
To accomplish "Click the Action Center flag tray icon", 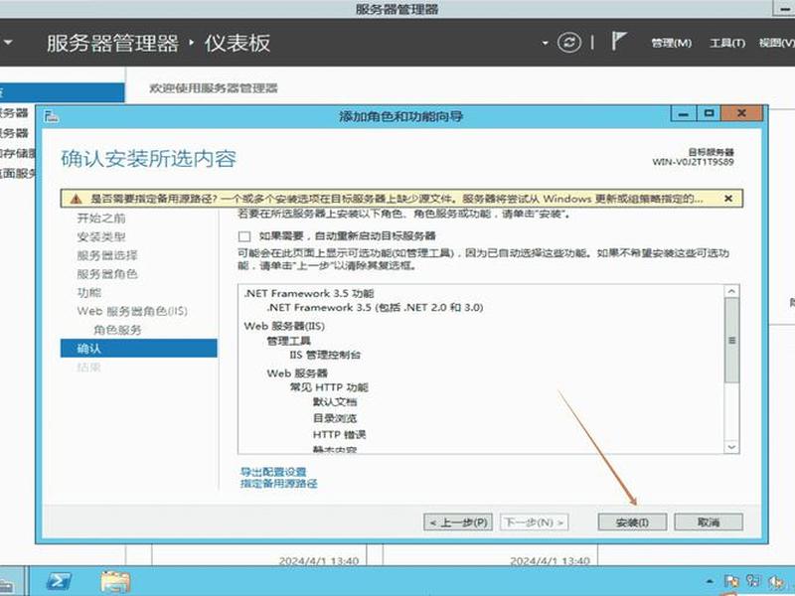I will pos(731,581).
